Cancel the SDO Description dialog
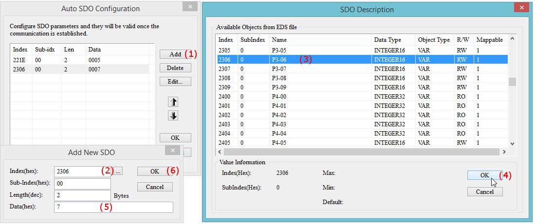This screenshot has width=535, height=224. tap(484, 191)
